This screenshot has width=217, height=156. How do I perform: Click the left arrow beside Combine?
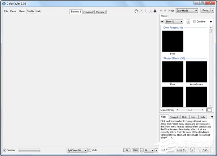click(x=211, y=22)
